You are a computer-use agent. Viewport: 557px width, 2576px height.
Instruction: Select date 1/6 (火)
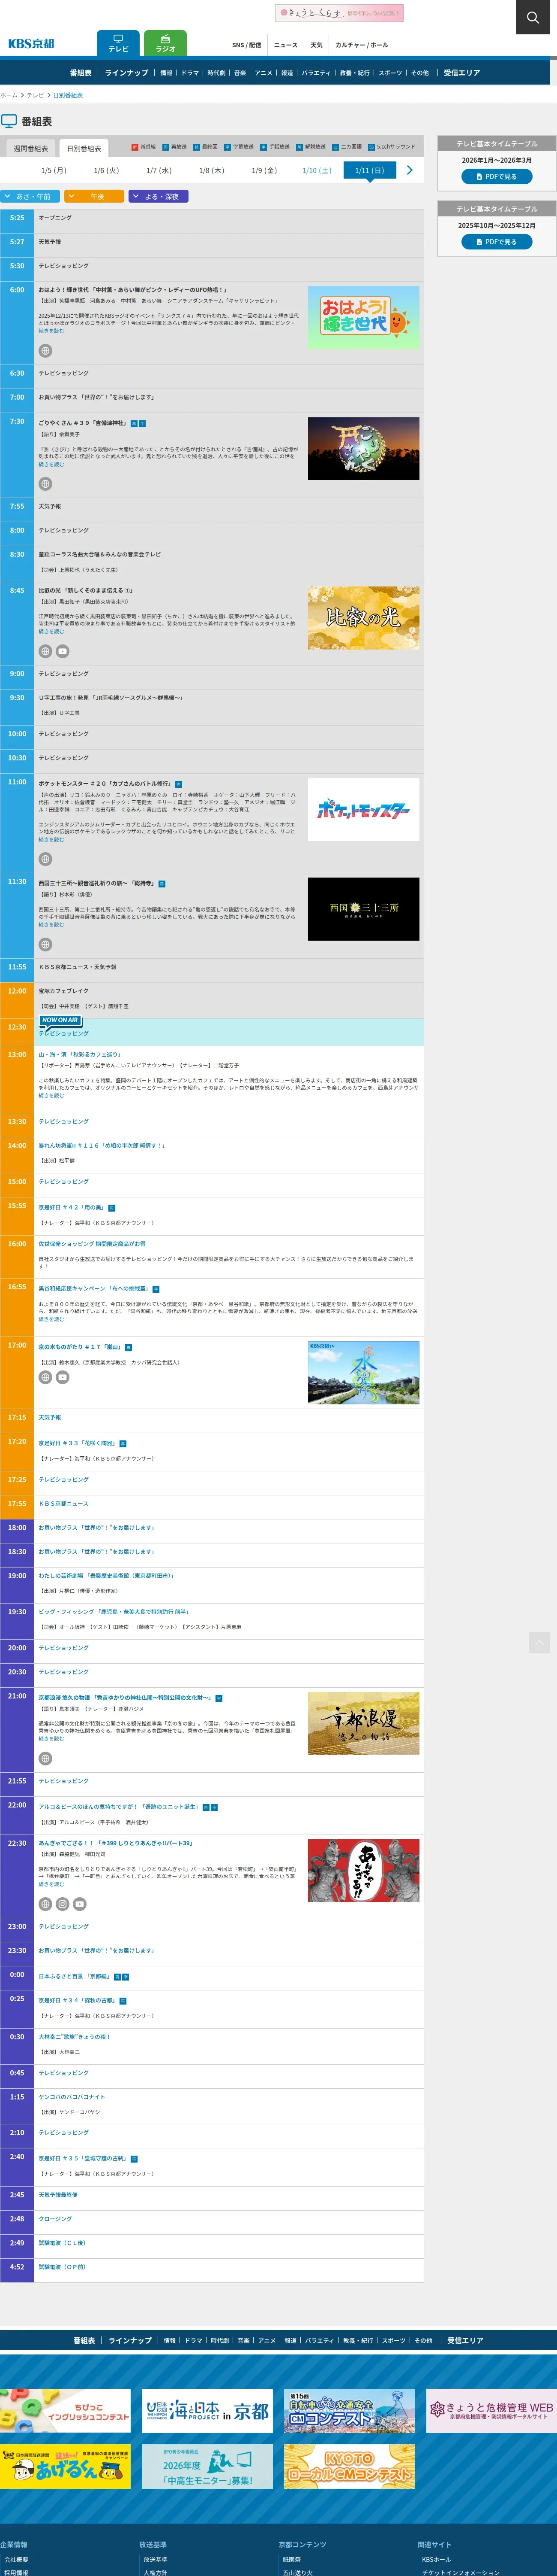(106, 171)
